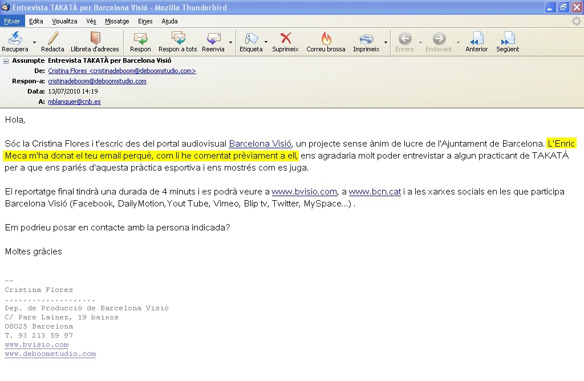Open the Fitxer menu

(x=12, y=21)
